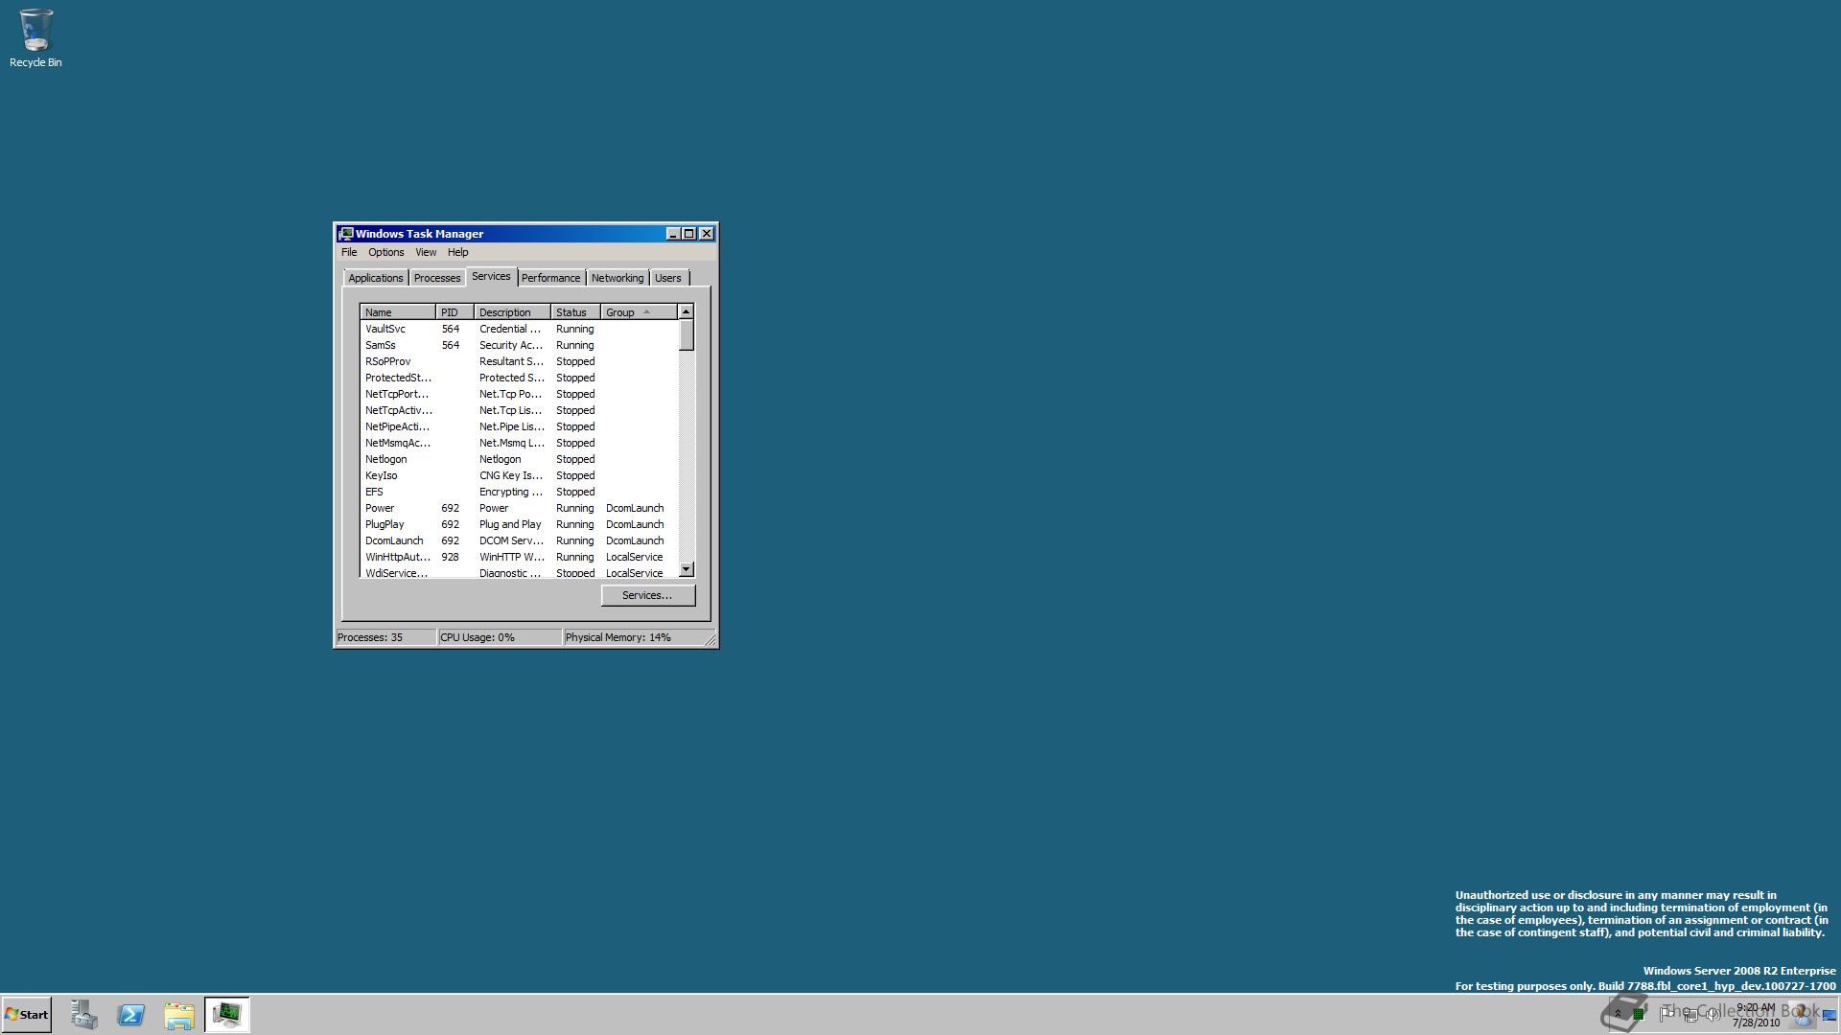Open the network tray icon

pos(1690,1014)
